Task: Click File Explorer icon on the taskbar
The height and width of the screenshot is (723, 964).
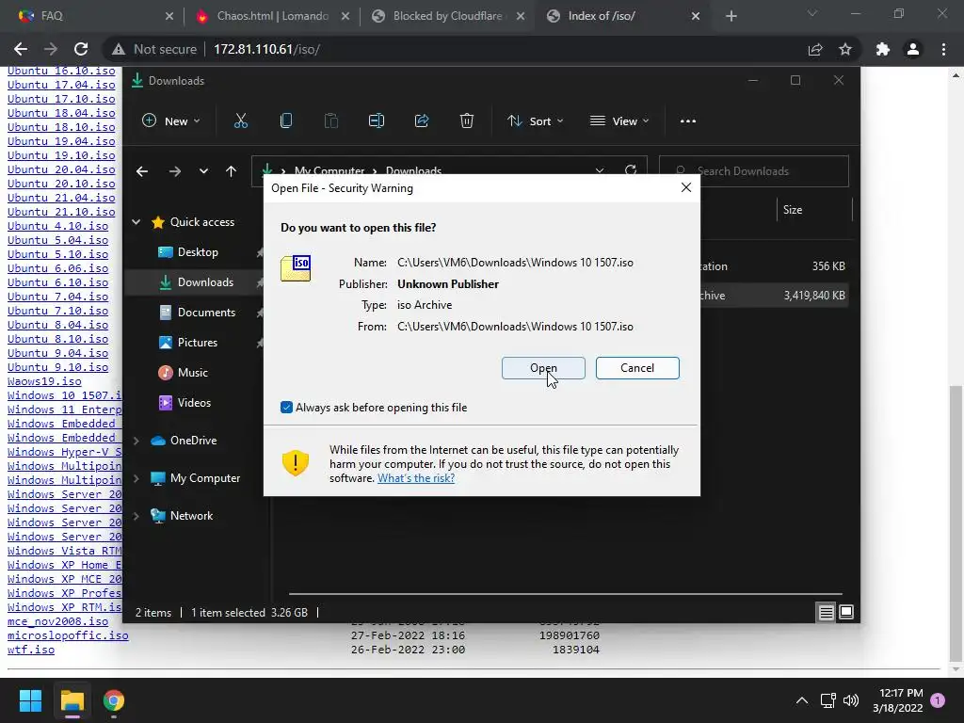Action: click(x=72, y=700)
